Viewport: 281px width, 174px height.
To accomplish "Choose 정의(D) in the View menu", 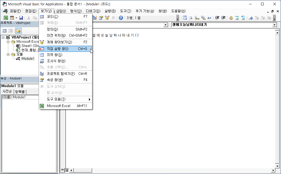I will (x=66, y=29).
